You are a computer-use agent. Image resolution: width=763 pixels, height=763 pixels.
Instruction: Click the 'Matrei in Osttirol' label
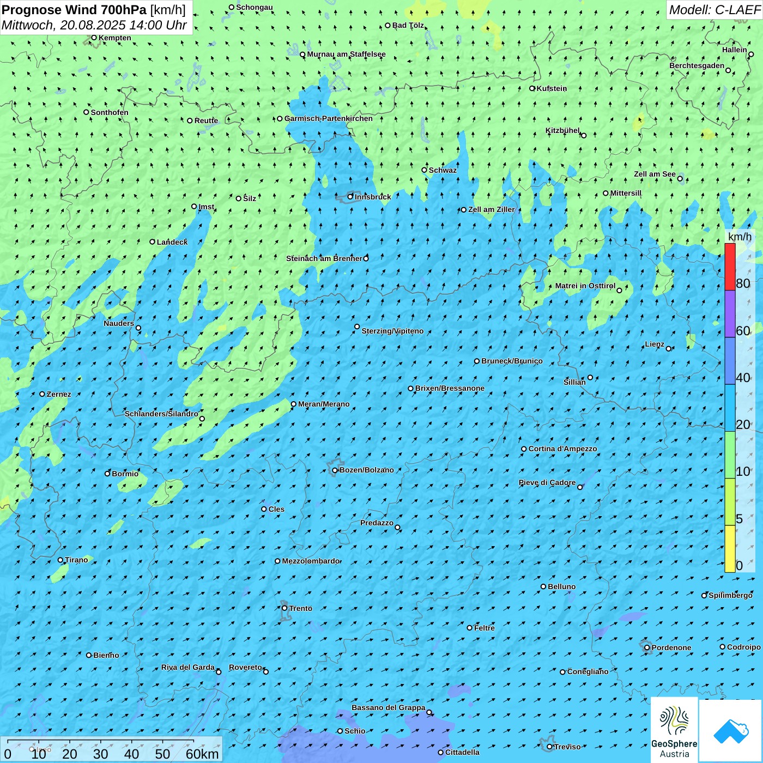click(x=585, y=286)
